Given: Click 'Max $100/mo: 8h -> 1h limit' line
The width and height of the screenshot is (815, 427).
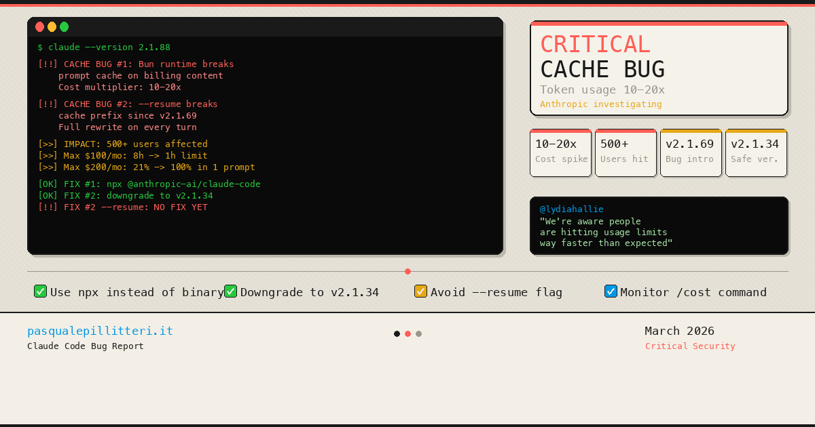Looking at the screenshot, I should (x=122, y=156).
